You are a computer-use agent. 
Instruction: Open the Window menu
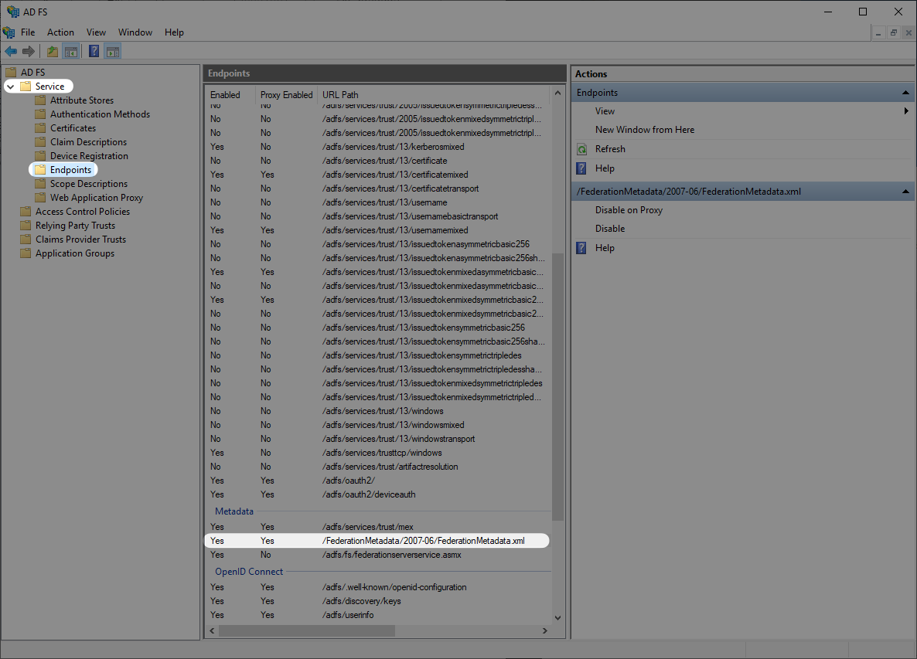pos(135,32)
